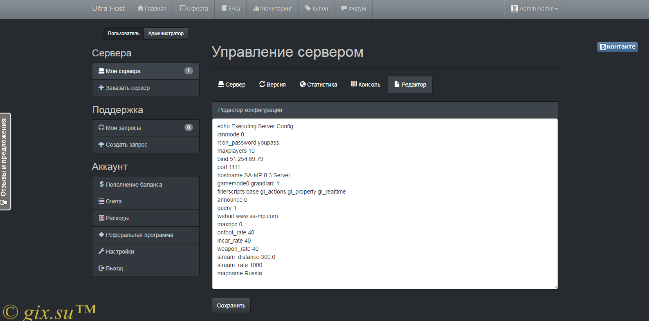649x321 pixels.
Task: Click the logout icon beside Выход
Action: point(101,268)
